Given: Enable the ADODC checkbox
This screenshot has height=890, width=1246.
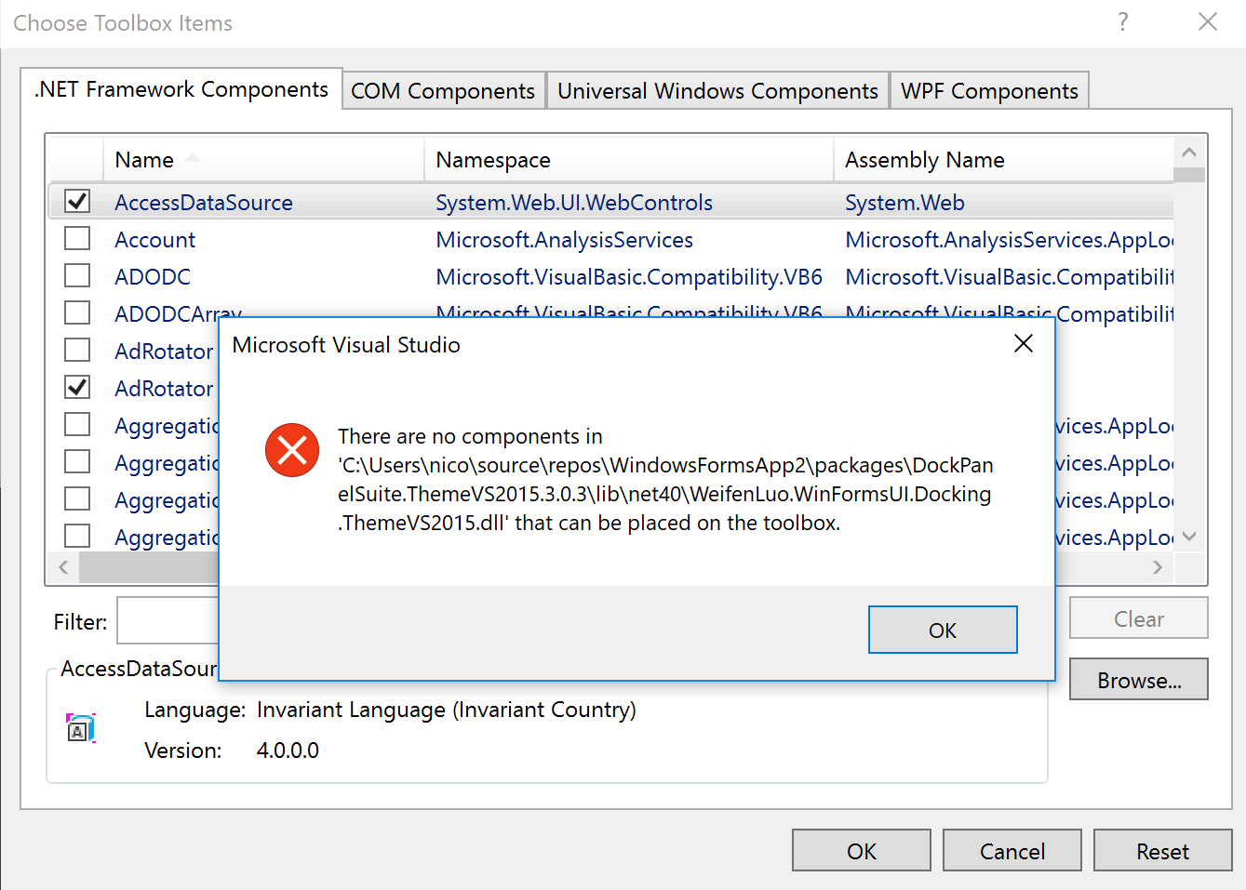Looking at the screenshot, I should tap(77, 275).
